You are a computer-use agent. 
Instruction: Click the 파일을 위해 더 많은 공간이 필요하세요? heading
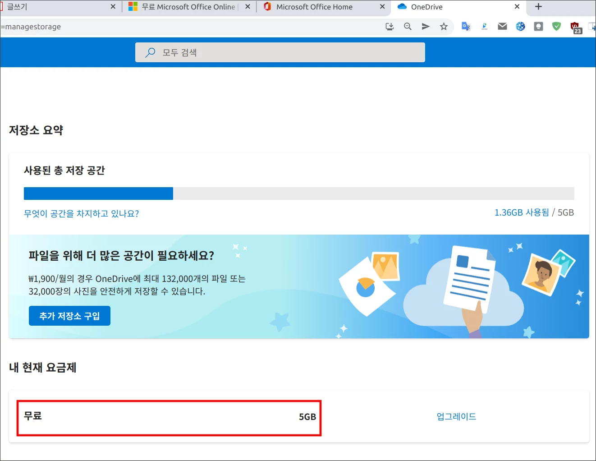click(x=121, y=256)
